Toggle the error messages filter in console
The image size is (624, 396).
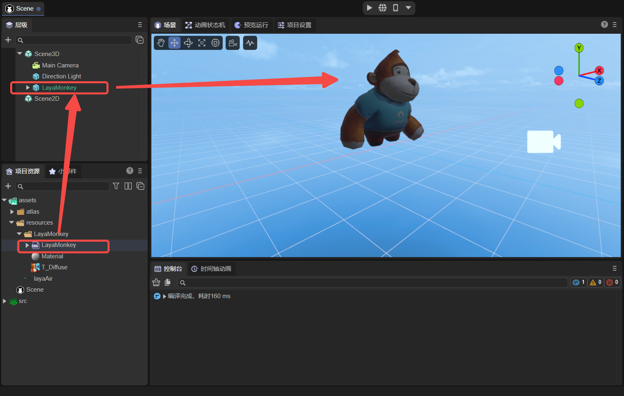point(612,282)
